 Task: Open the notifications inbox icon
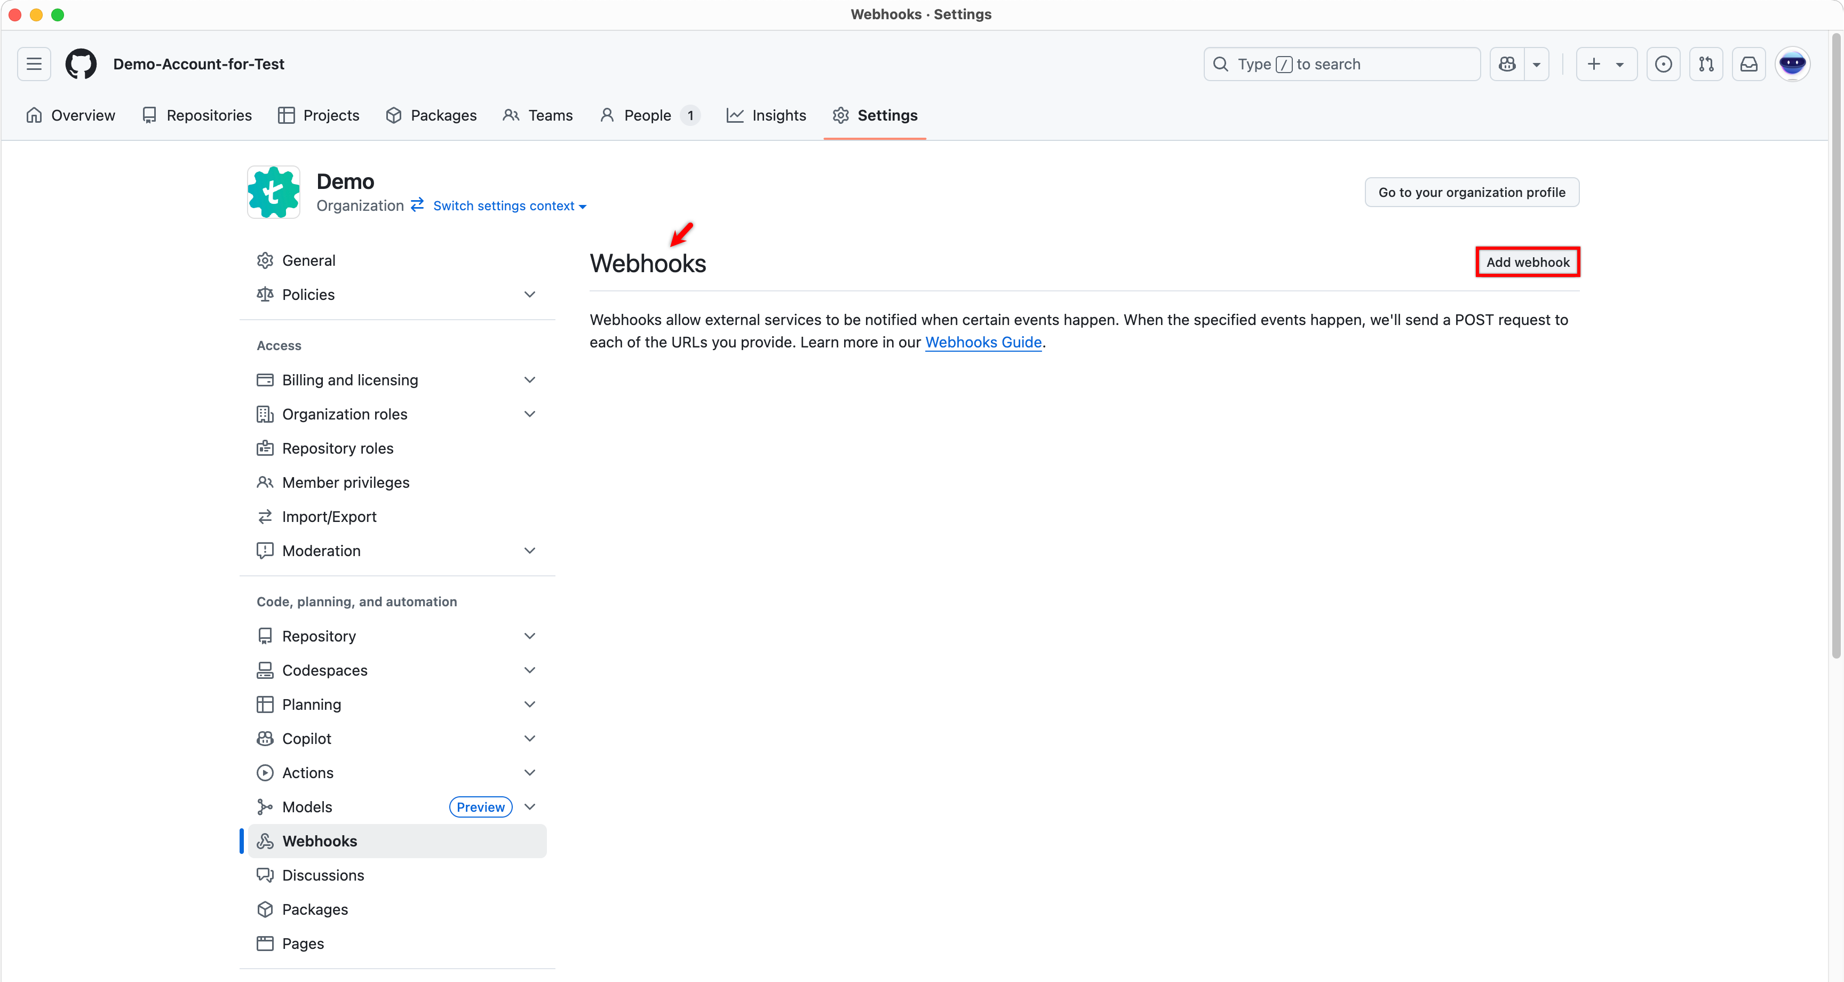click(1749, 64)
